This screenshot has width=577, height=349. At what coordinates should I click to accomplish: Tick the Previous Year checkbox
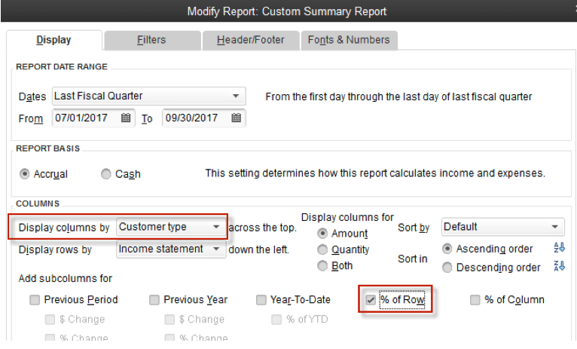pos(154,300)
